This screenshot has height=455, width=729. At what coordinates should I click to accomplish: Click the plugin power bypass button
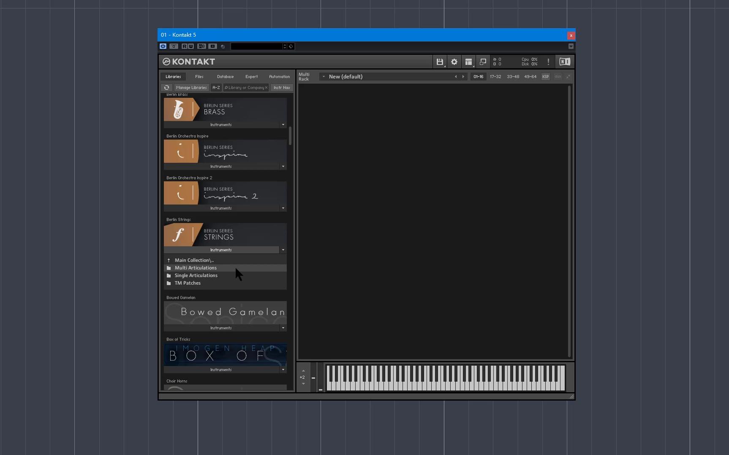coord(163,46)
